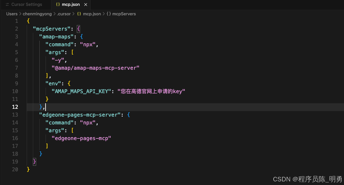Click the highlighted closing brace on line 19
Screen dimensions: 344x185
(x=34, y=162)
